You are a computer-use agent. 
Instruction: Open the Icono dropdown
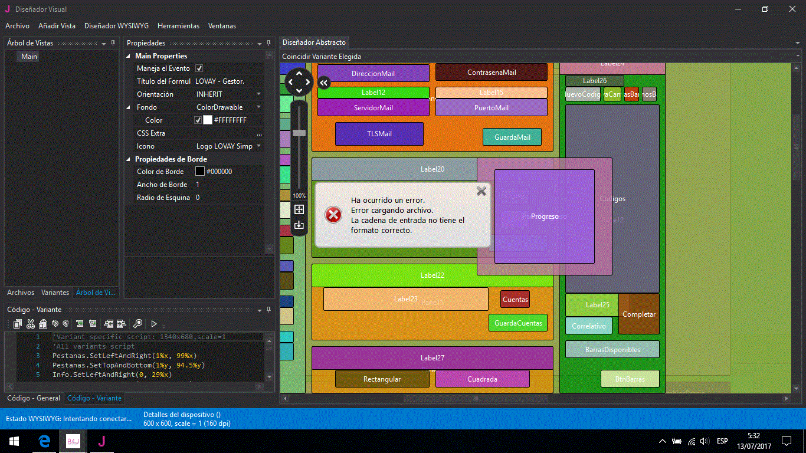[x=258, y=146]
